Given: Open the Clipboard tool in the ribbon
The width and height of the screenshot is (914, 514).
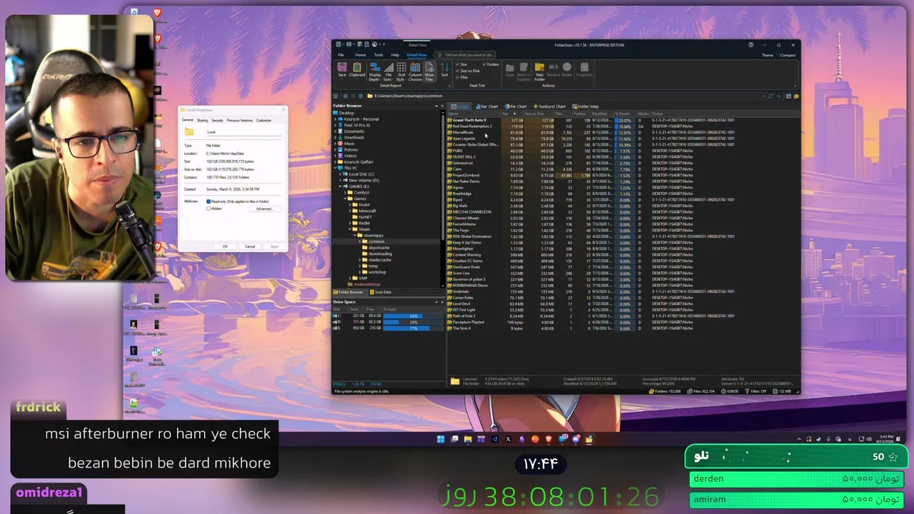Looking at the screenshot, I should coord(357,69).
